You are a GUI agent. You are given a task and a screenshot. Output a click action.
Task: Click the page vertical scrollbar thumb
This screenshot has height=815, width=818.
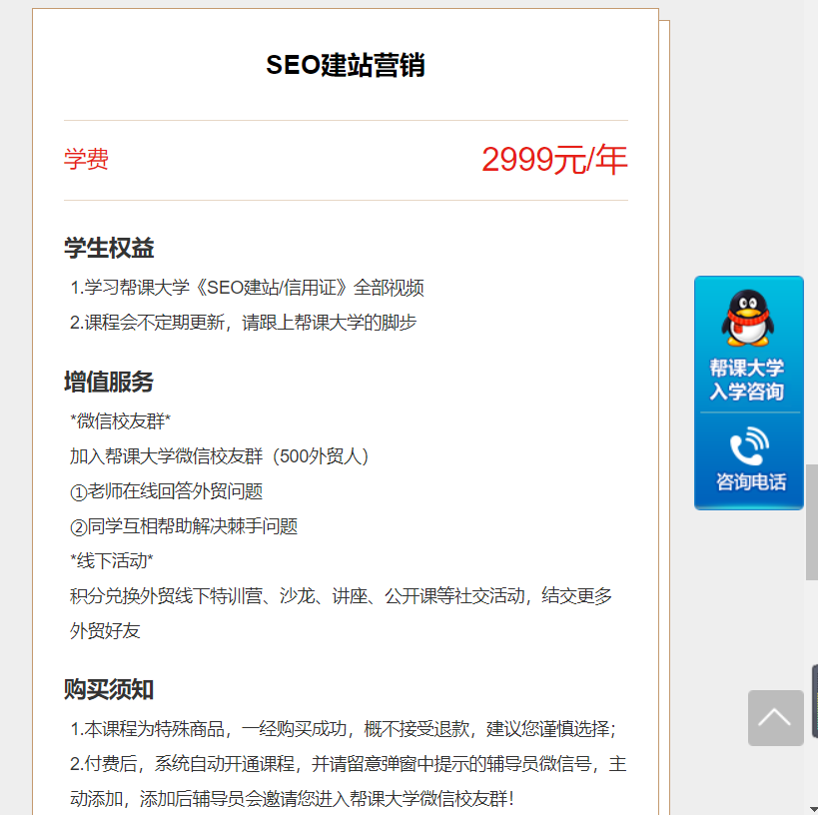(x=812, y=521)
